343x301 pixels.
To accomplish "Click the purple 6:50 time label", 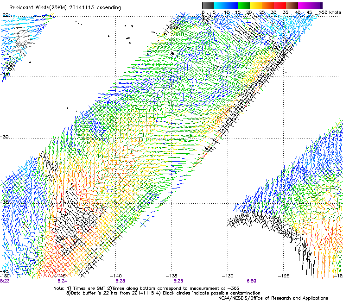I will [251, 281].
